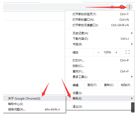Open the Chrome three-dot menu button
135x117 pixels.
click(x=129, y=7)
